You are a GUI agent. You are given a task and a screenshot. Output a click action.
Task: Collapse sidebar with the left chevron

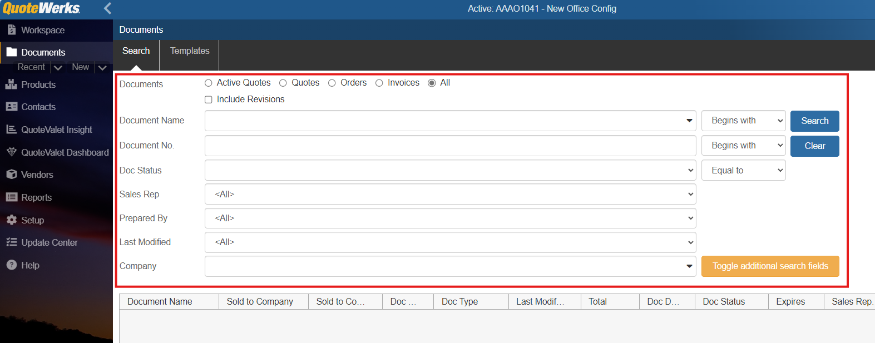click(107, 8)
